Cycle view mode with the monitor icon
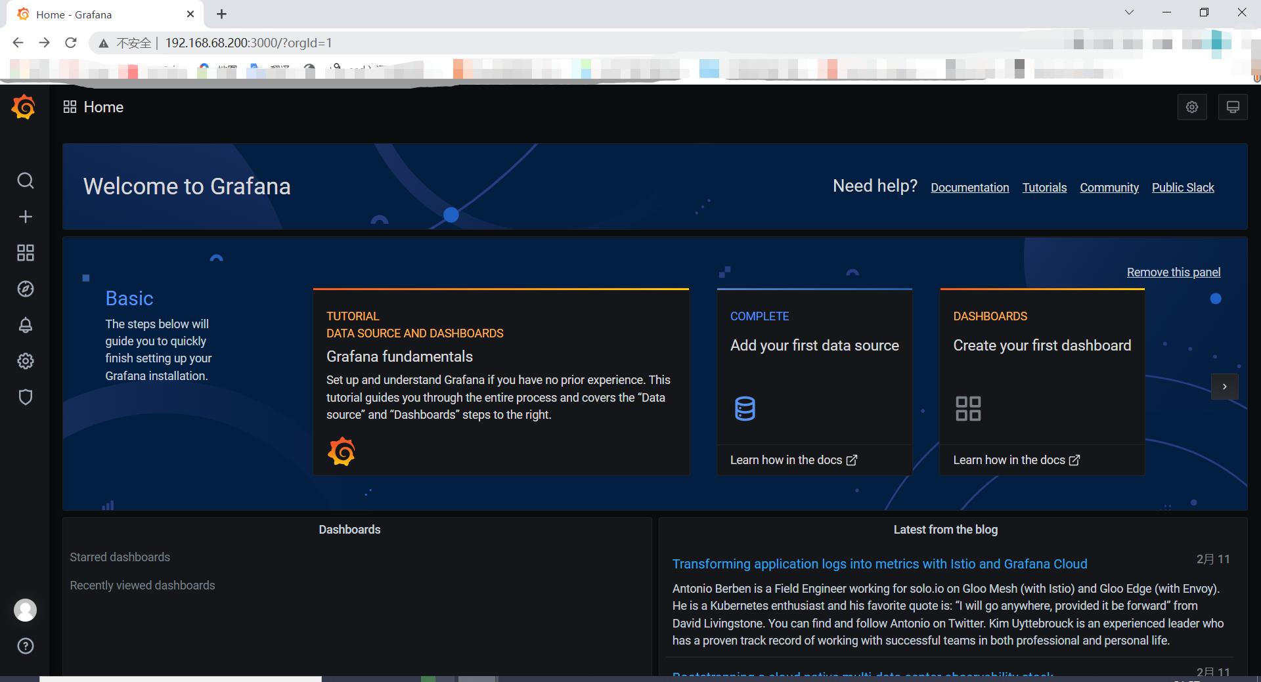 pyautogui.click(x=1233, y=107)
